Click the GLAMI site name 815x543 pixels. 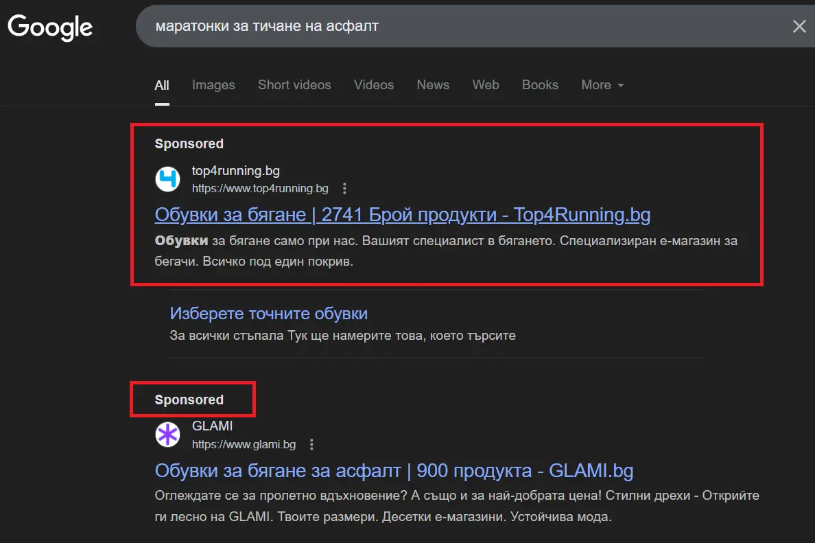coord(212,426)
